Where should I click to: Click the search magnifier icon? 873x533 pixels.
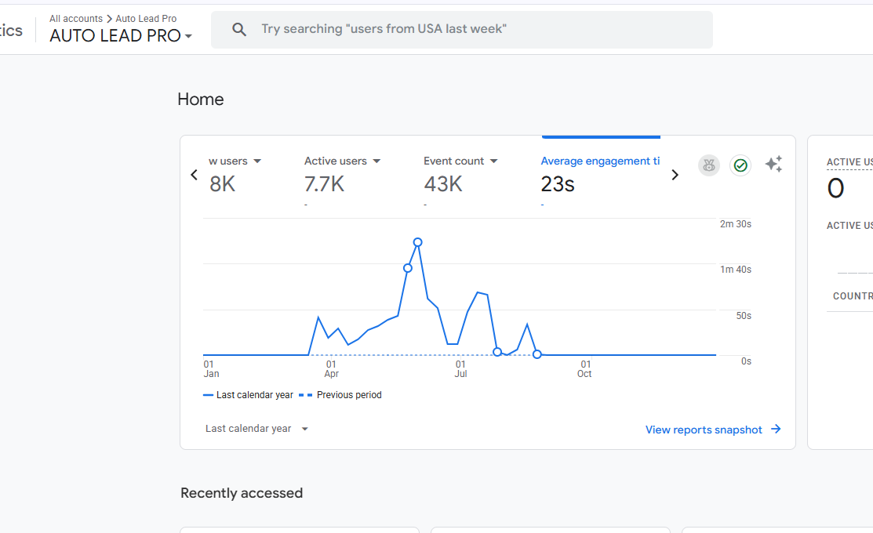239,30
